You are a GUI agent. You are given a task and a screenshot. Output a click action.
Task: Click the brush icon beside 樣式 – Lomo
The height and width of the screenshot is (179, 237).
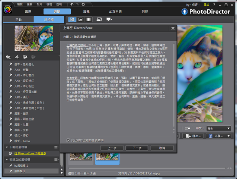[x=11, y=141]
